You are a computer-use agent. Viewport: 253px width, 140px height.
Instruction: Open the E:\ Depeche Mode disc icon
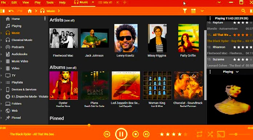click(8, 97)
